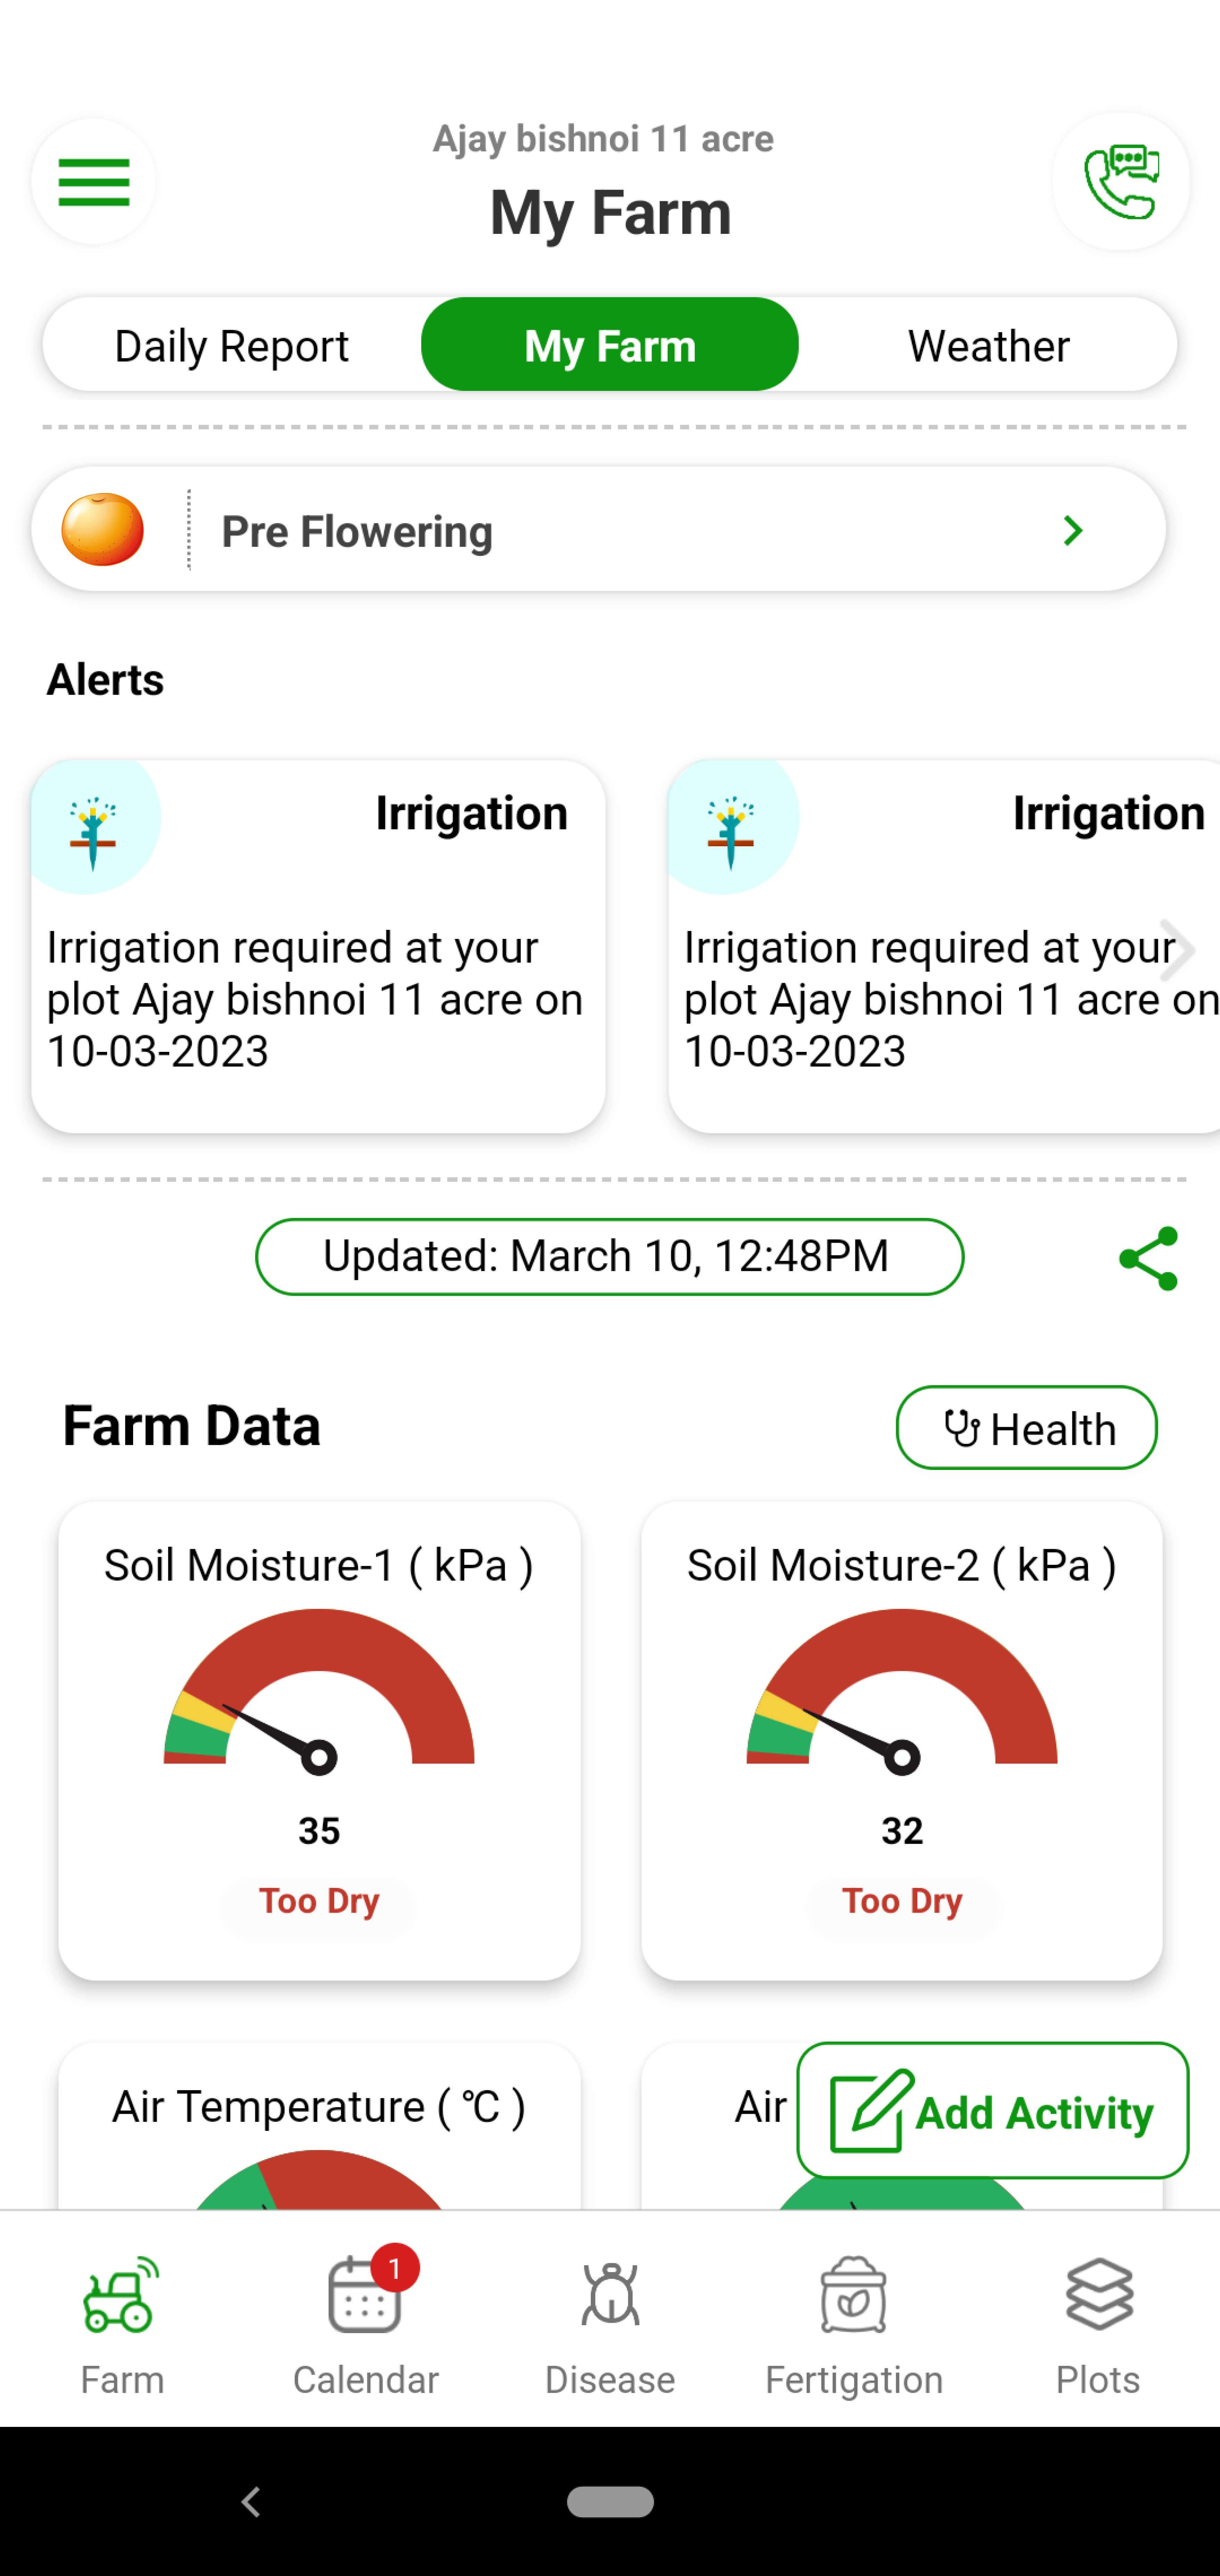The height and width of the screenshot is (2576, 1220).
Task: Tap the share icon next to update time
Action: 1151,1257
